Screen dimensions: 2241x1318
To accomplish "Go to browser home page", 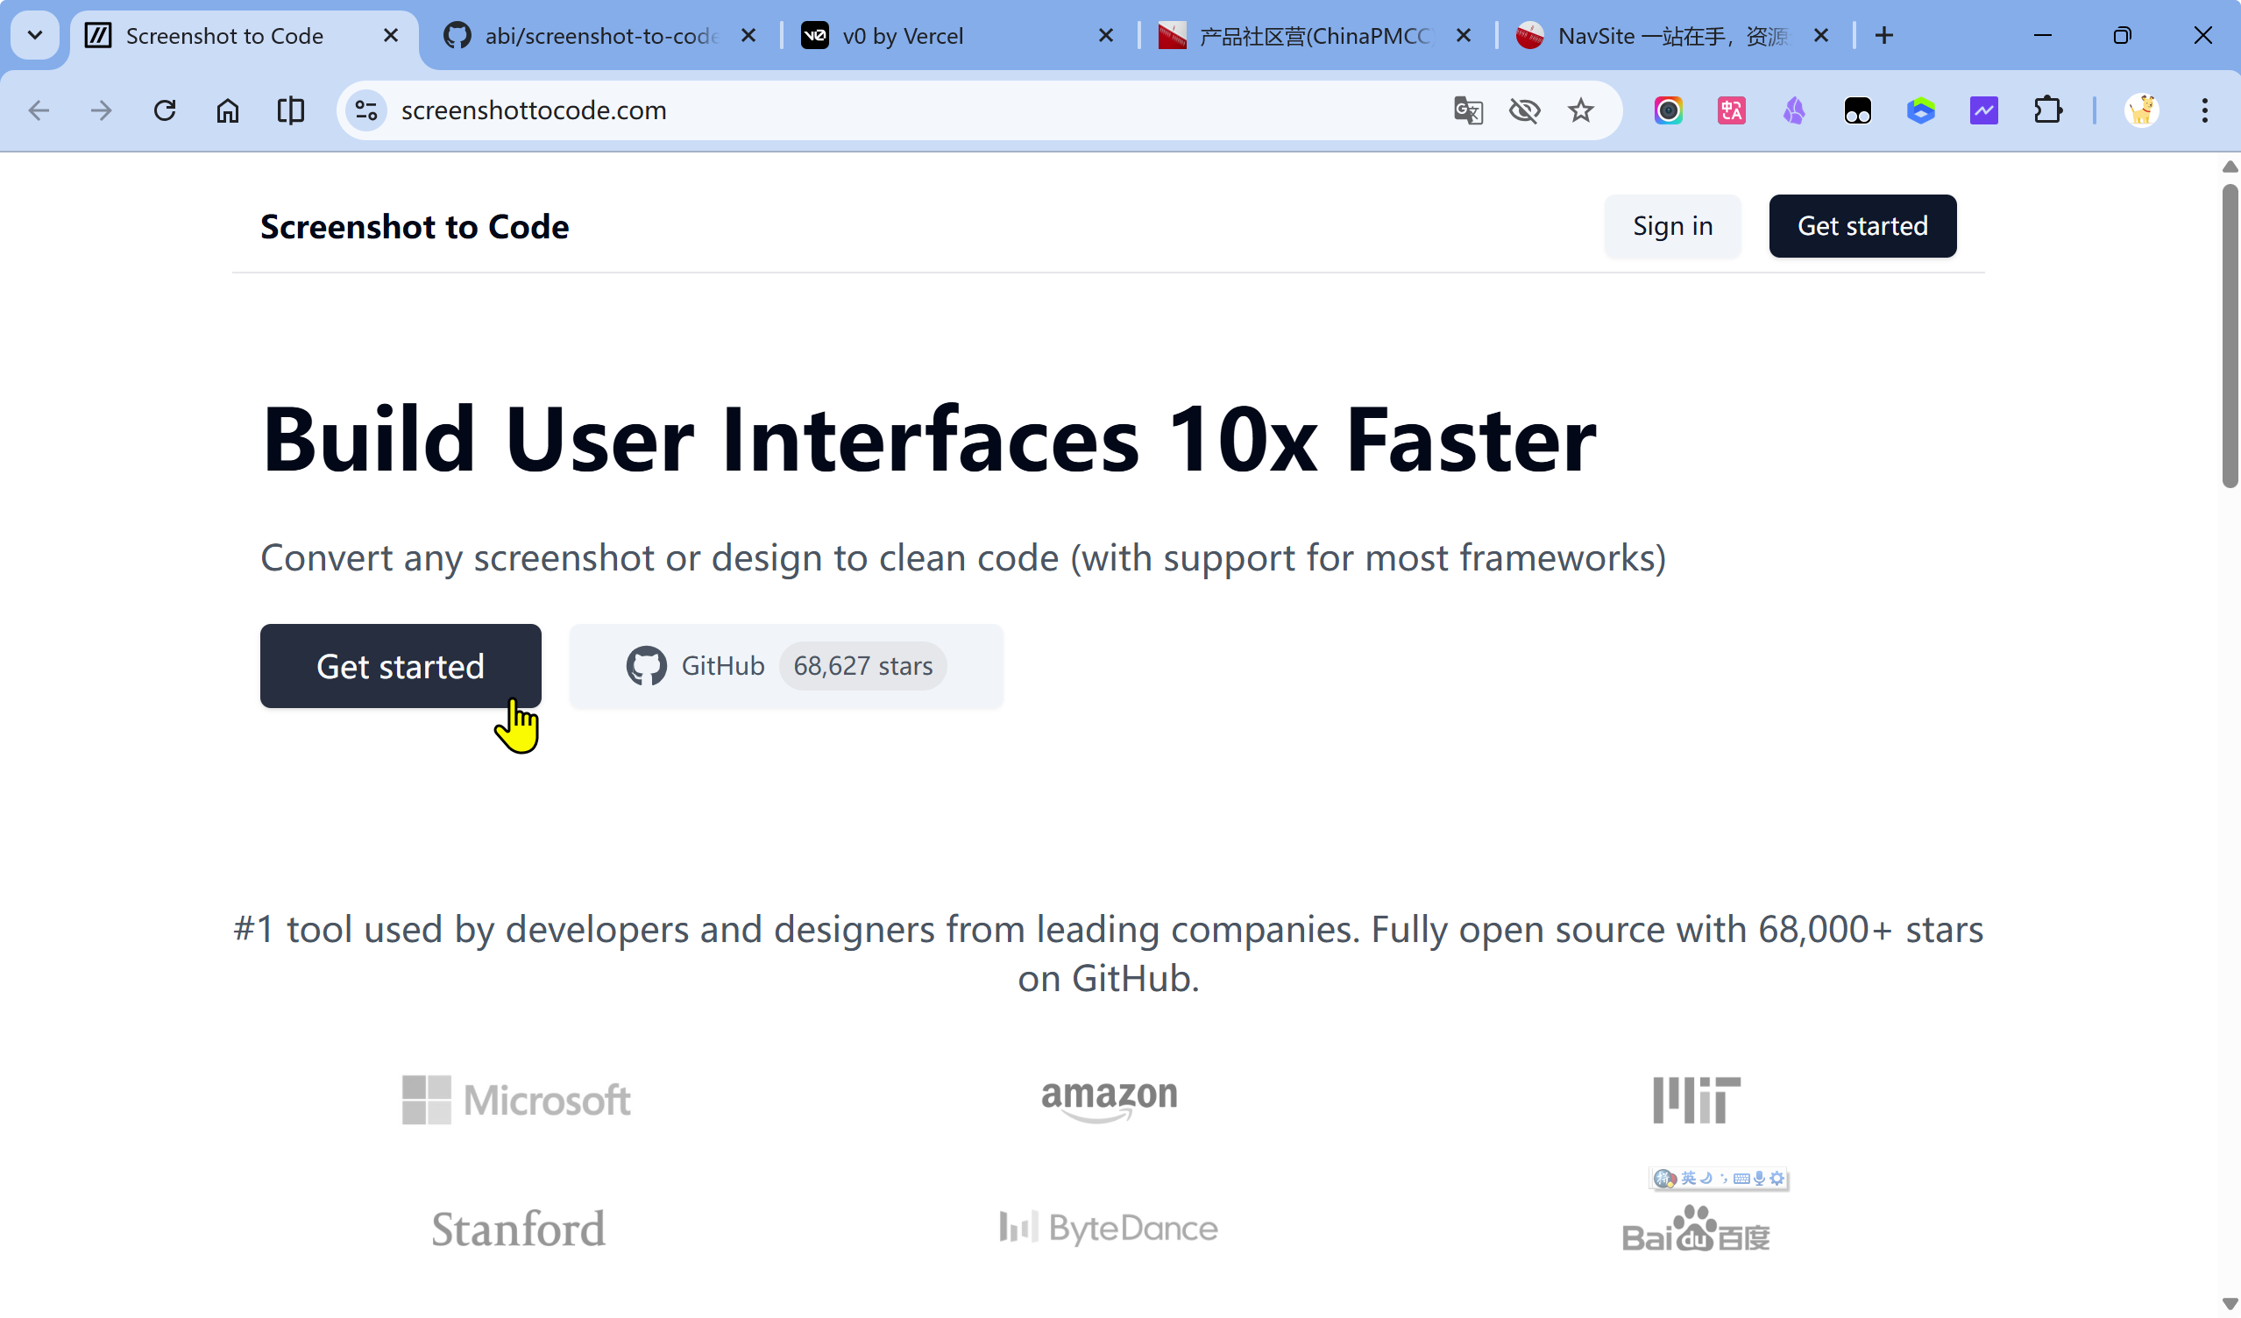I will click(228, 110).
